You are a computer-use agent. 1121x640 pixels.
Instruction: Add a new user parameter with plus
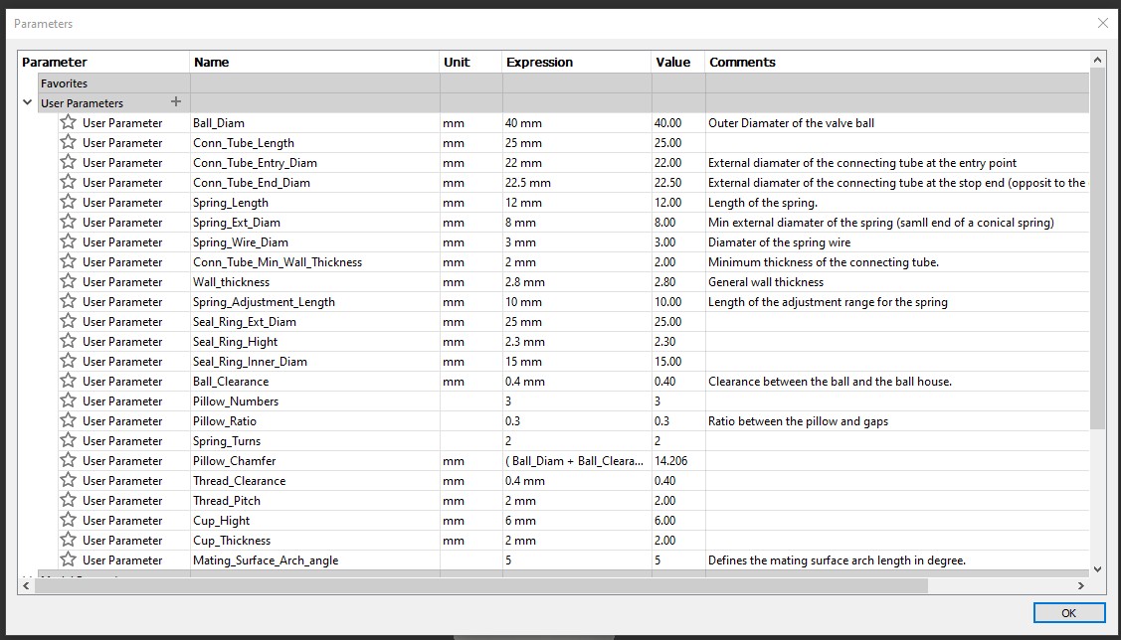pyautogui.click(x=176, y=102)
